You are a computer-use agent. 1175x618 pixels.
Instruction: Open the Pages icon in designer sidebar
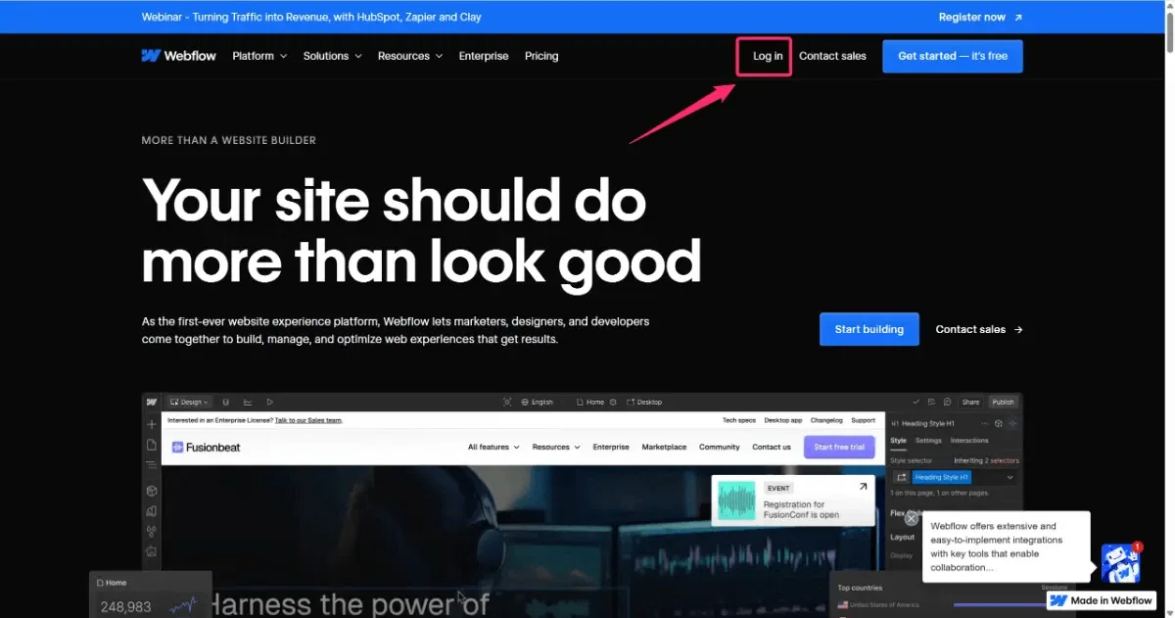(152, 445)
